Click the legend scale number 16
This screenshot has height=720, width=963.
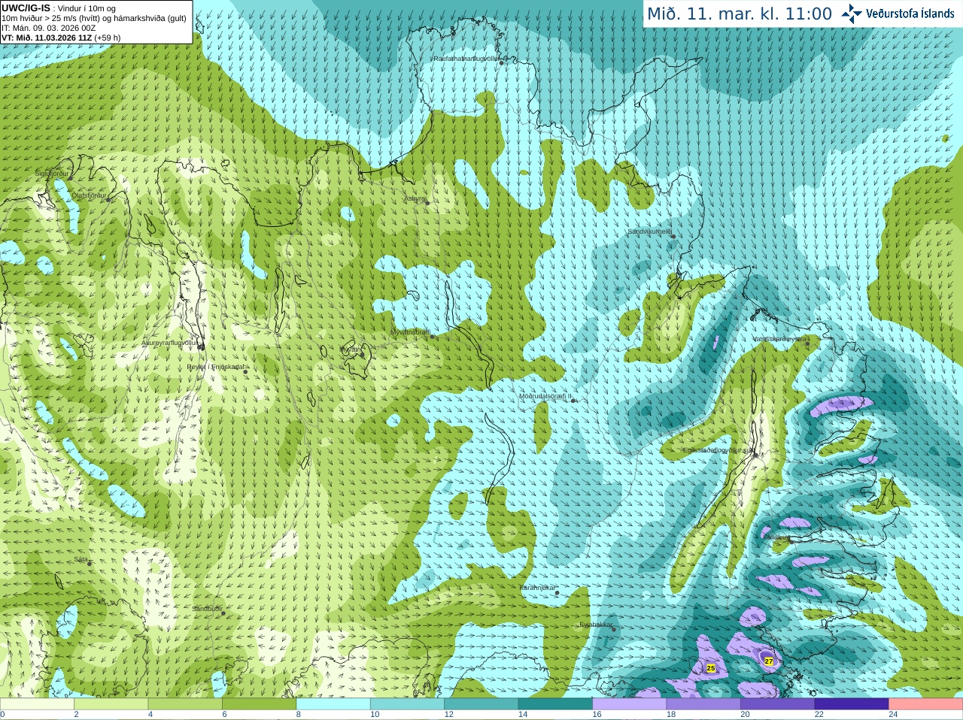[x=597, y=715]
